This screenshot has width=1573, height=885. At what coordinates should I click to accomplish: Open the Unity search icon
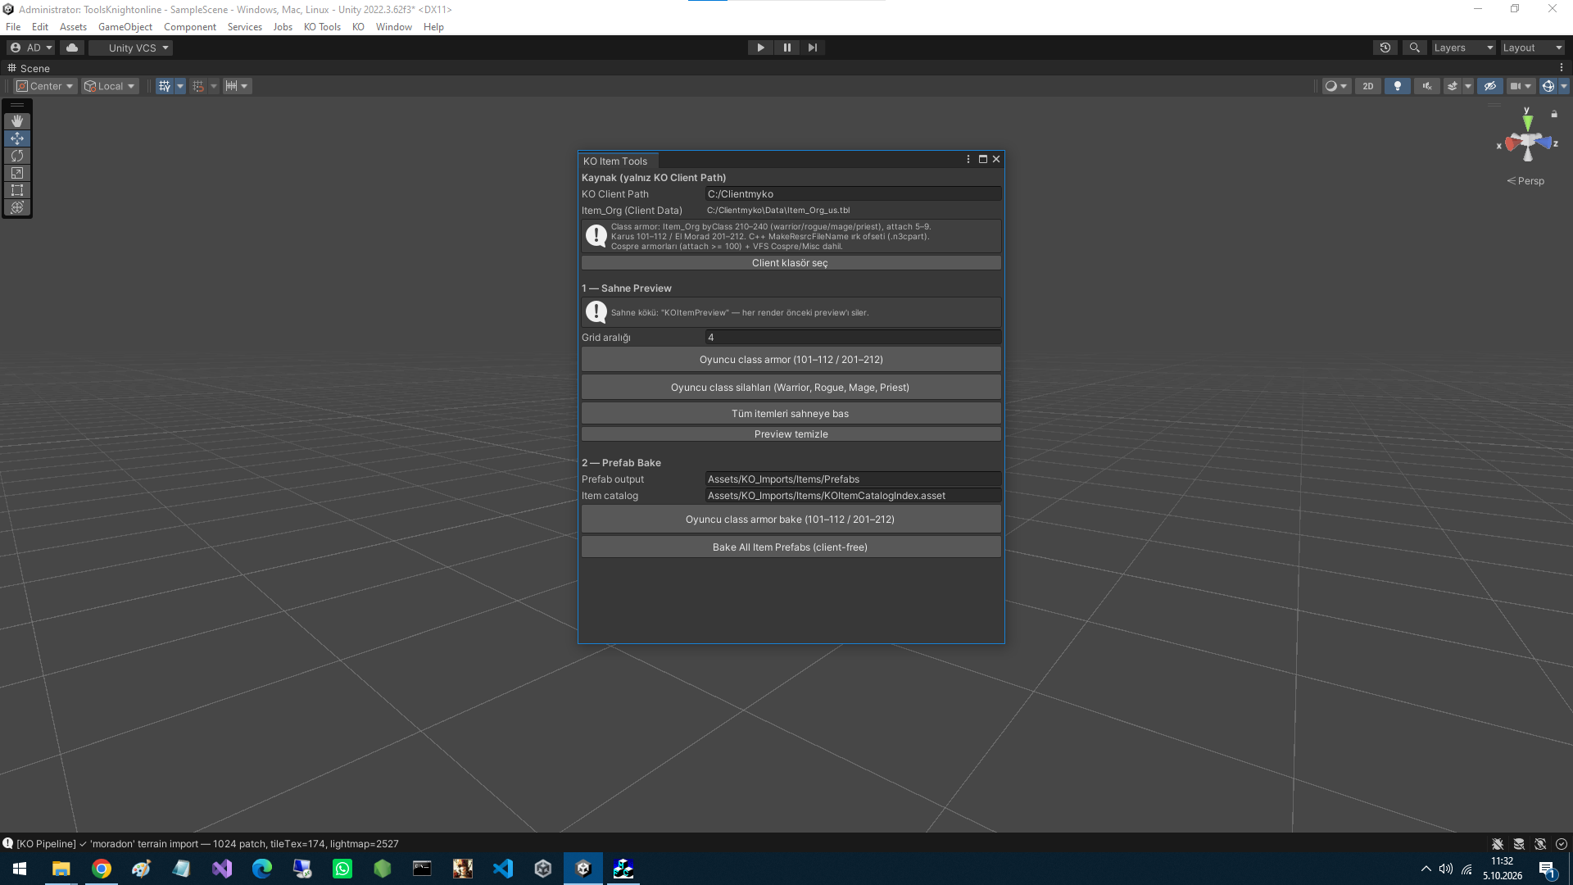pos(1414,48)
